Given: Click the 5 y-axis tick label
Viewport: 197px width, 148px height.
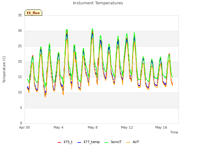Looking at the screenshot, I should click(21, 108).
